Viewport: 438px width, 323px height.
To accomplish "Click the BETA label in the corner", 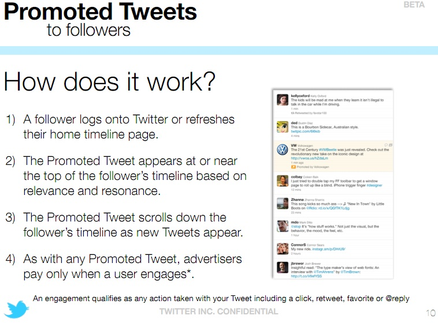I will [414, 5].
